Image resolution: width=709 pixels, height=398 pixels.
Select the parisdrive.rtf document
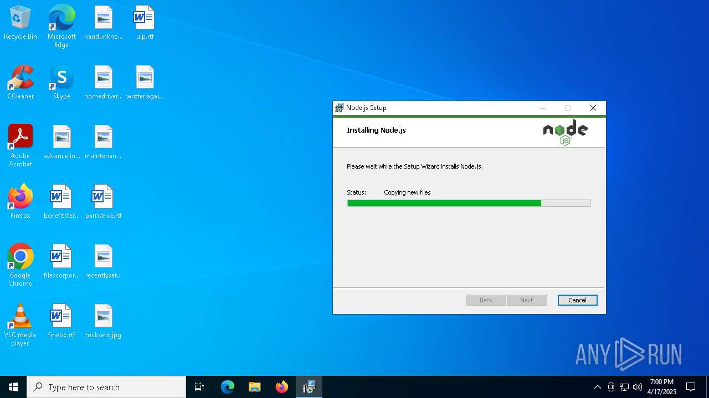104,202
